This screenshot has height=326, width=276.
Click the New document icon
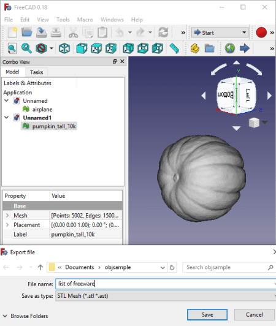tap(12, 32)
